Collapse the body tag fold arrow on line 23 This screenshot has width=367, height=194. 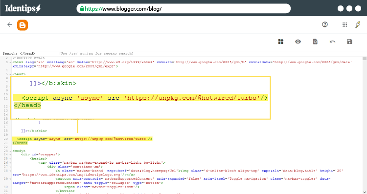[10, 151]
